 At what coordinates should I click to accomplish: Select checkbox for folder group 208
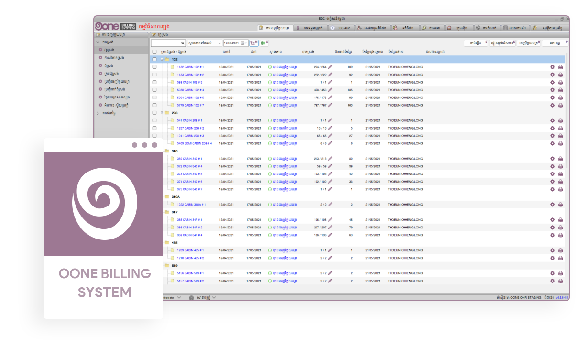[x=154, y=113]
